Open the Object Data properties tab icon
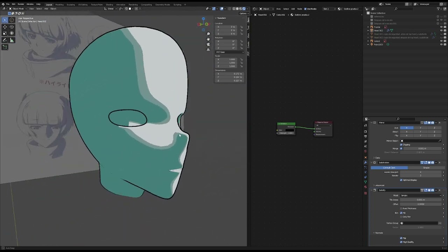Viewport: 448px width, 252px height. (x=366, y=182)
